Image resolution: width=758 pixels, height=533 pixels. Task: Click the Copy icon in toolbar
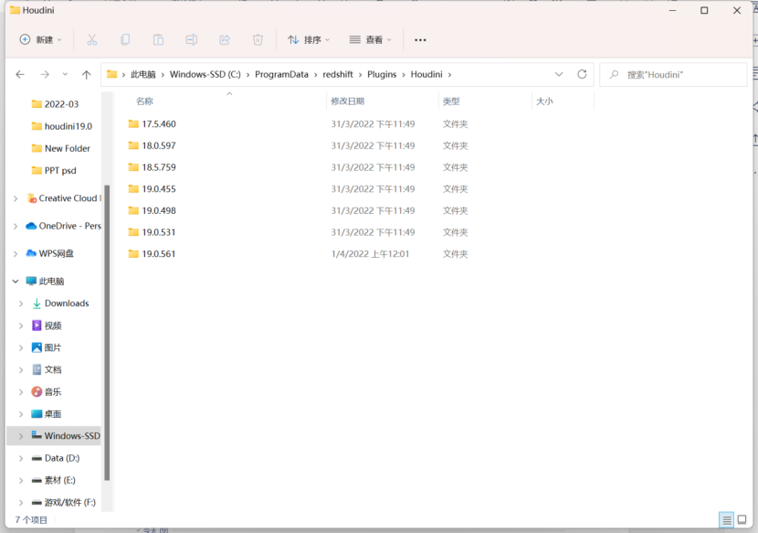125,39
